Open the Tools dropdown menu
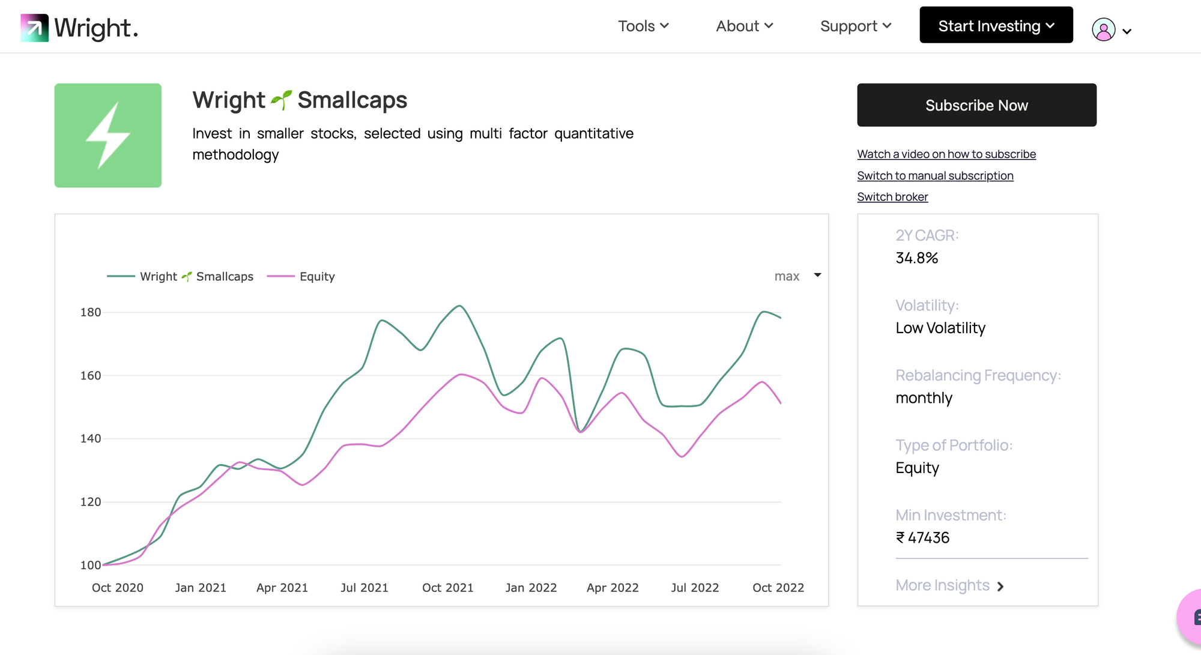The image size is (1201, 655). [643, 26]
